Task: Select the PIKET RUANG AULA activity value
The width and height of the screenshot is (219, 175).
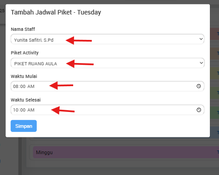Action: 35,63
